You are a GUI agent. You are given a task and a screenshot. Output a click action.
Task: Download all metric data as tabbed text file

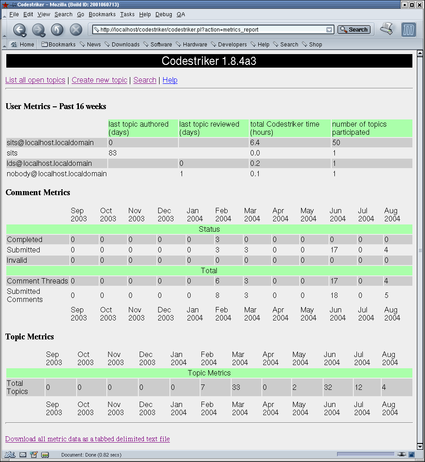[87, 439]
